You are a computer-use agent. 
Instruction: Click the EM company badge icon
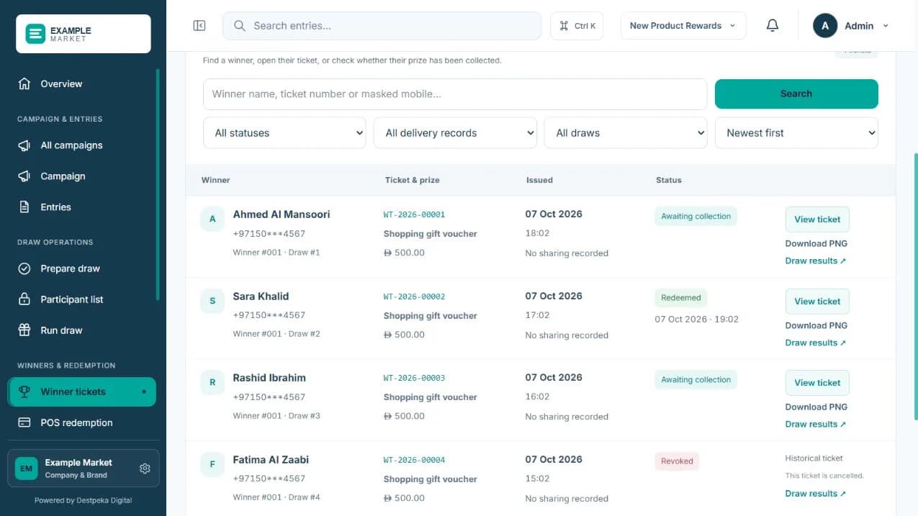(x=27, y=469)
